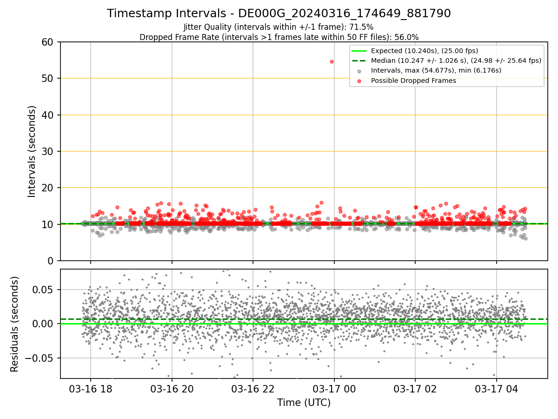Click the red outlier point near 54 seconds
Viewport: 558px width, 419px height.
[332, 61]
